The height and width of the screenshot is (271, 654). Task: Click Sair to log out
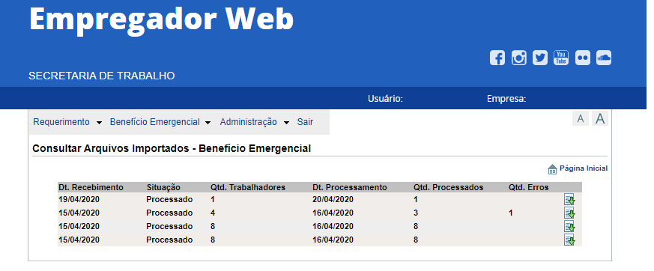pos(305,122)
